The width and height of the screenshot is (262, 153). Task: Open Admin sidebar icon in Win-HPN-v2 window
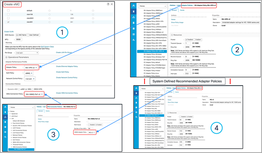click(134, 40)
